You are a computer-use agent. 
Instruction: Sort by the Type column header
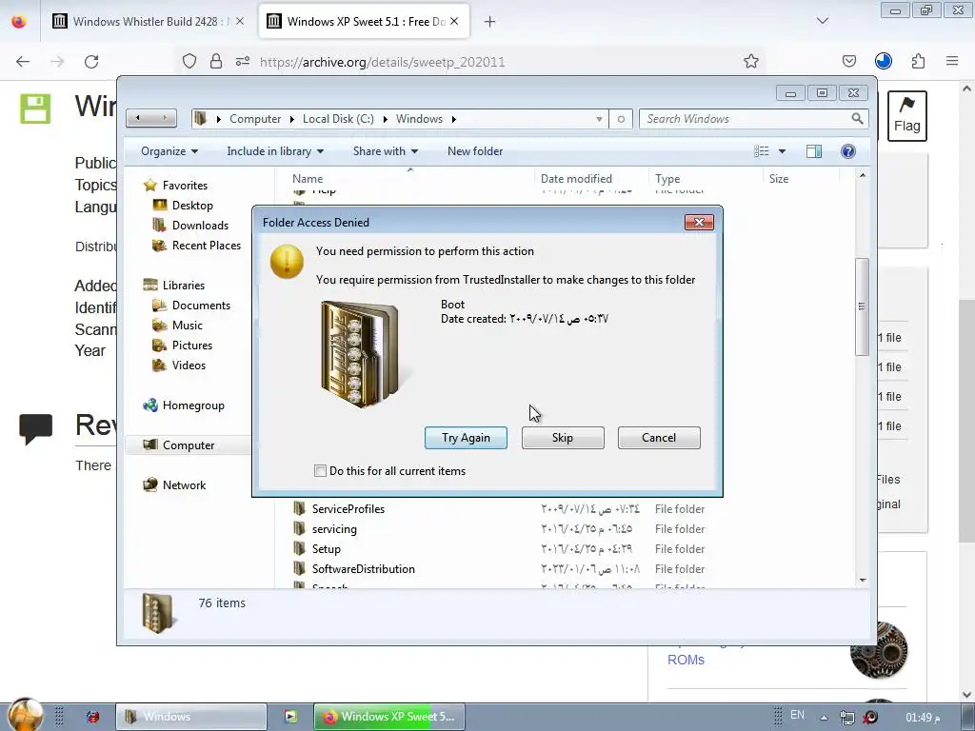[x=706, y=178]
